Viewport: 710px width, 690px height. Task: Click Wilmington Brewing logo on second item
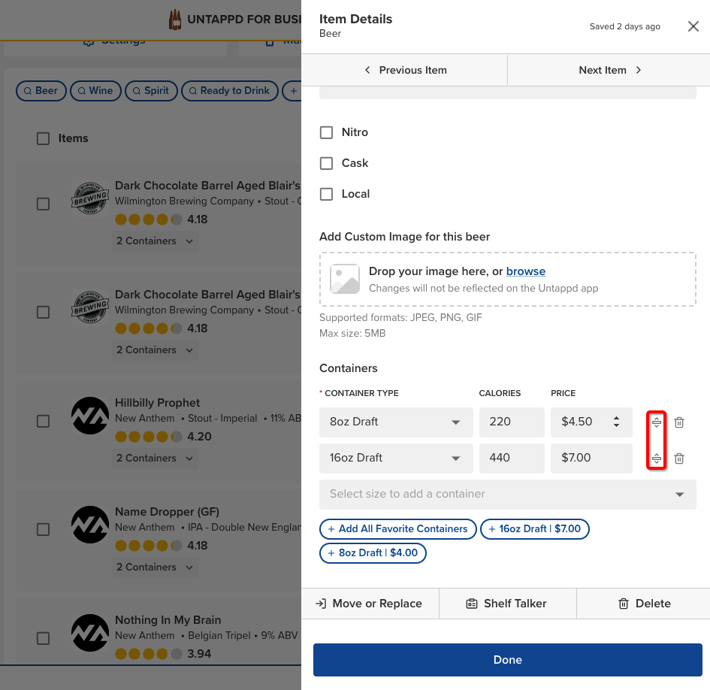click(90, 307)
